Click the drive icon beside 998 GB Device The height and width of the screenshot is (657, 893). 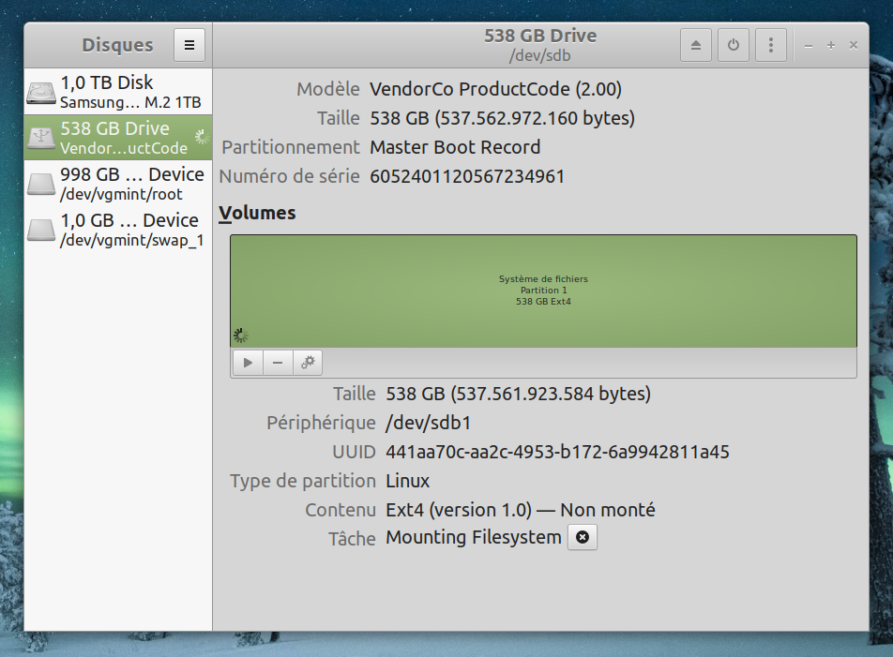[x=41, y=185]
